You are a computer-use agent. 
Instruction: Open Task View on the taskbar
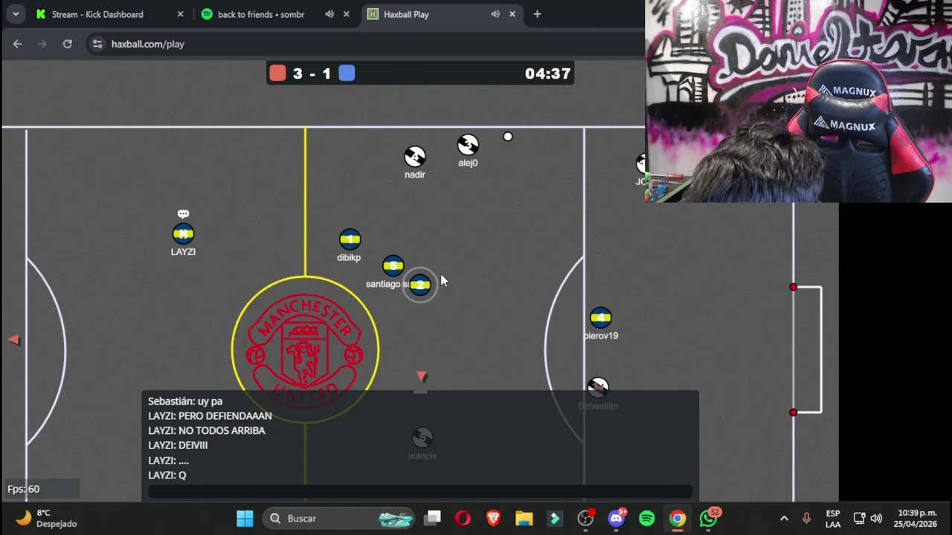433,518
